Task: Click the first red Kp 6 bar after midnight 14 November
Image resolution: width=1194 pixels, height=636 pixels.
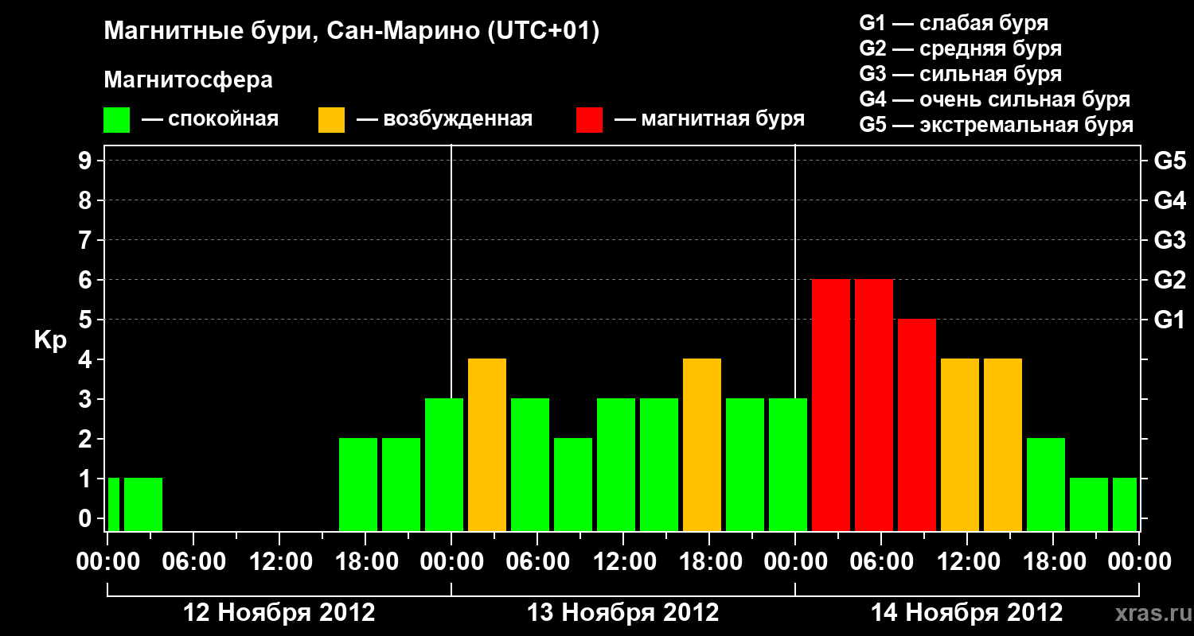Action: click(x=831, y=405)
